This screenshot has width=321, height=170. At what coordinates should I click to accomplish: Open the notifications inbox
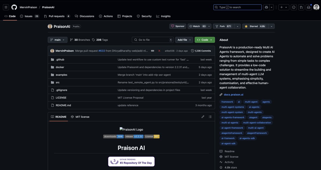309,7
